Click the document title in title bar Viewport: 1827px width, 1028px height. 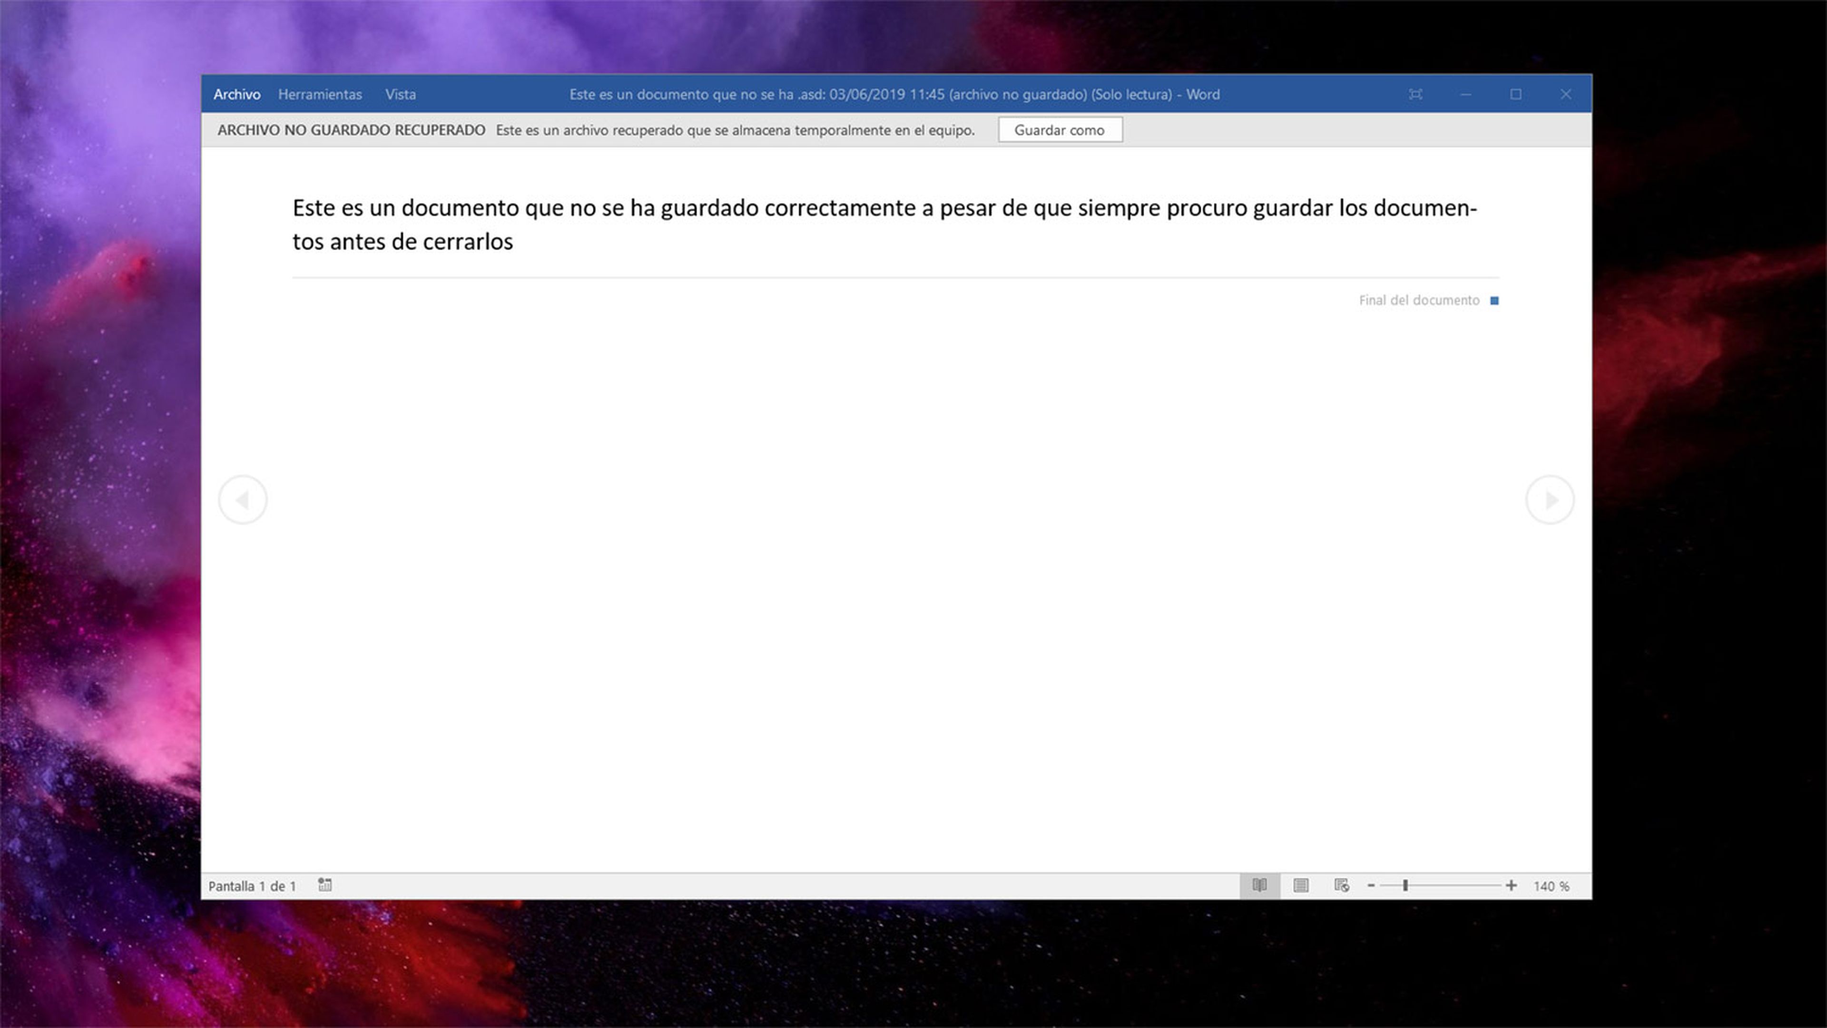point(894,94)
